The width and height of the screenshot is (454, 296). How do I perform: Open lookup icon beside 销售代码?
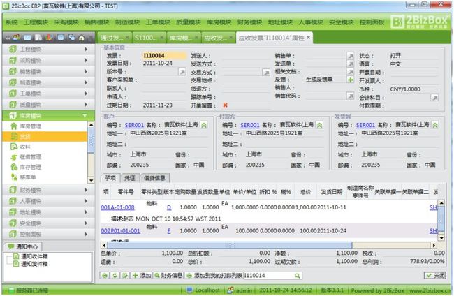[x=351, y=96]
